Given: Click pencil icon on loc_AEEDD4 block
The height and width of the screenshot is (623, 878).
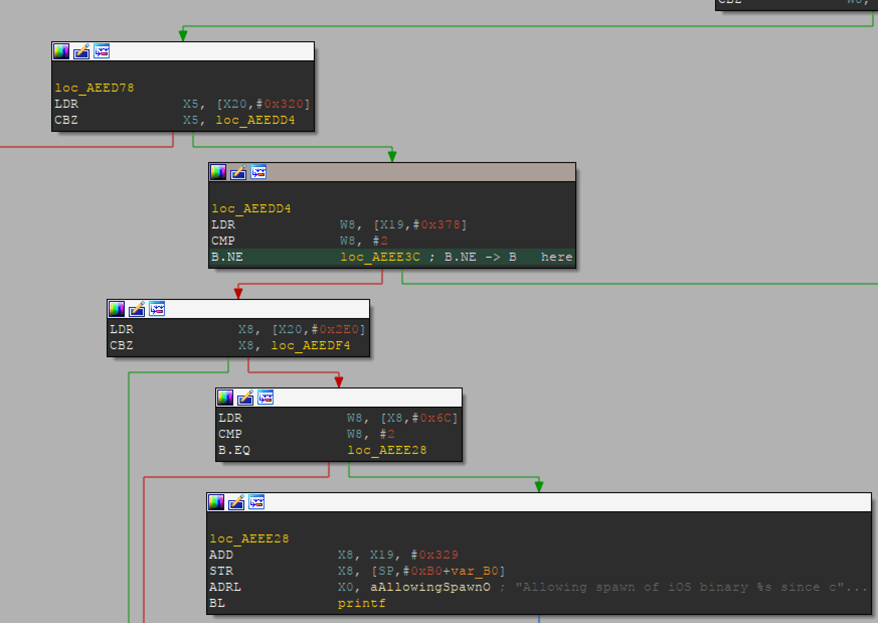Looking at the screenshot, I should 238,172.
